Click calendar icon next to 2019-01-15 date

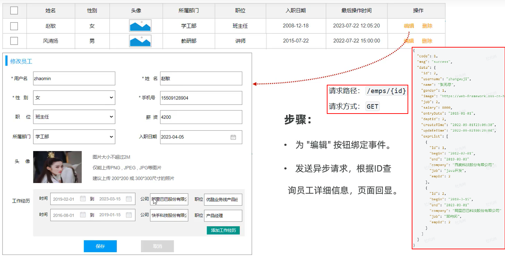tap(129, 215)
